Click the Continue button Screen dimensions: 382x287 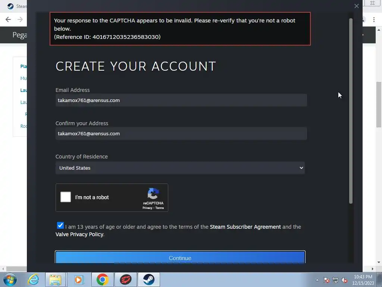point(180,257)
